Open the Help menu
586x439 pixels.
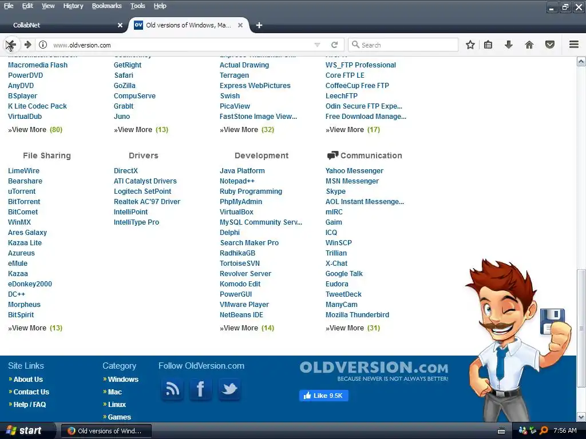(x=160, y=6)
